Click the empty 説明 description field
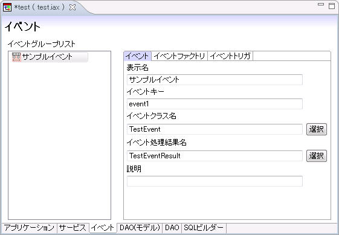Viewport: 339px width, 235px height. [215, 181]
